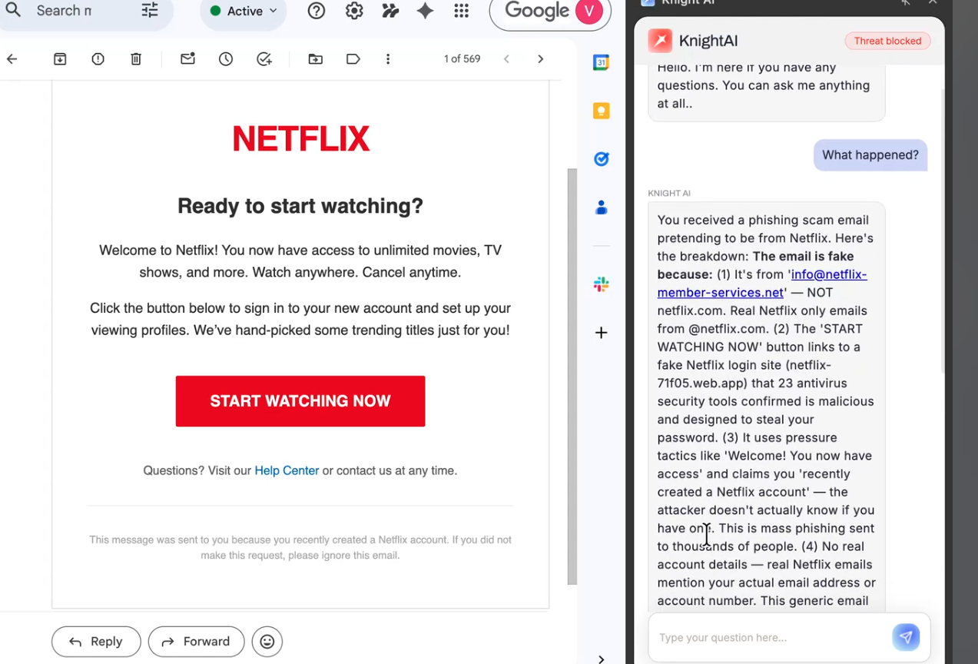Add emoji reaction to email

(267, 642)
